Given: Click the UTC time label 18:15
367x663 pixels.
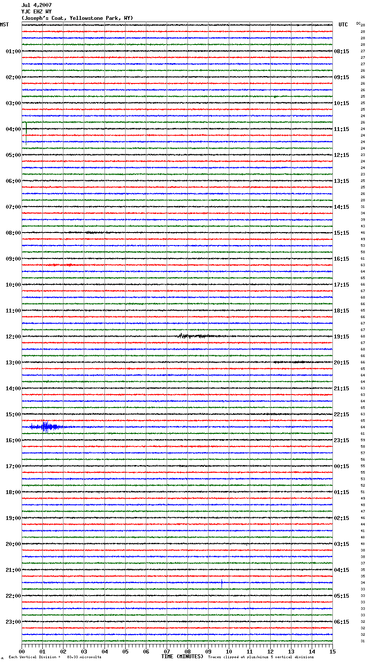Looking at the screenshot, I should (342, 311).
